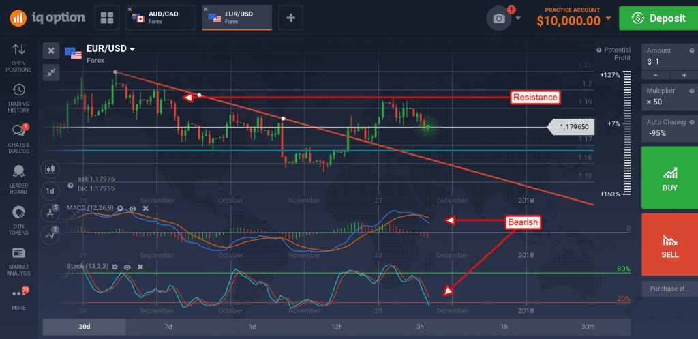The image size is (698, 339).
Task: Open OTN Tokens section
Action: tap(18, 220)
